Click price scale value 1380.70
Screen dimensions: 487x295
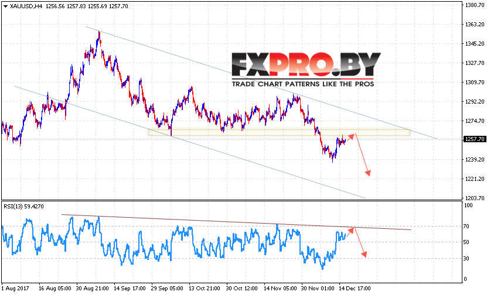point(475,5)
